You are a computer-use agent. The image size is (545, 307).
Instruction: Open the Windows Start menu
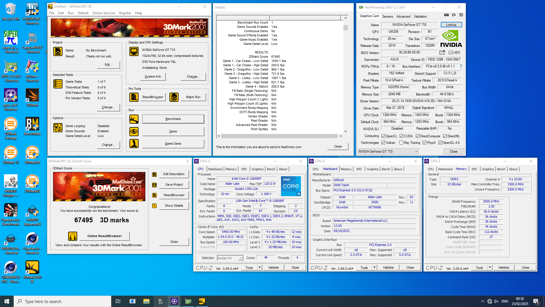pos(7,301)
